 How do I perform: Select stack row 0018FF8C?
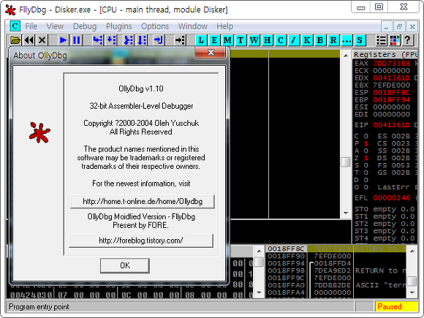tap(336, 249)
